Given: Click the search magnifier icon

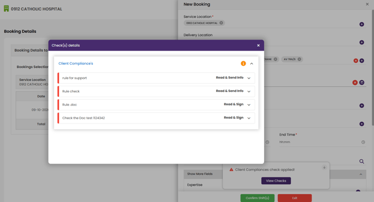Looking at the screenshot, I should (x=362, y=161).
